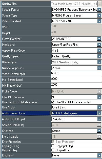This screenshot has width=102, height=159.
Task: Click the Max Bitrate(kbps) value field
Action: point(76,80)
